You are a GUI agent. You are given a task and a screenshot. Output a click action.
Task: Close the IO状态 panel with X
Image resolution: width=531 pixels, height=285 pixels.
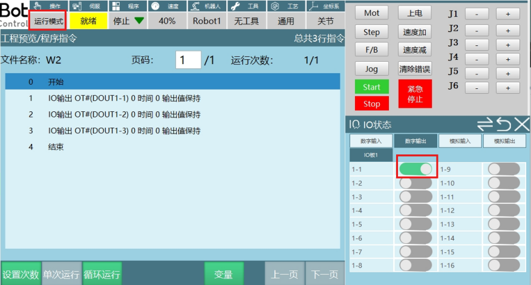pyautogui.click(x=522, y=125)
